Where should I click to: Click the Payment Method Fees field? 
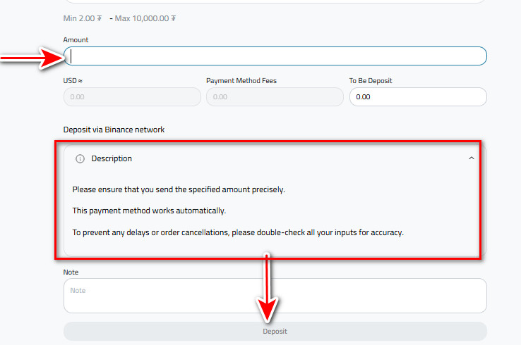275,97
